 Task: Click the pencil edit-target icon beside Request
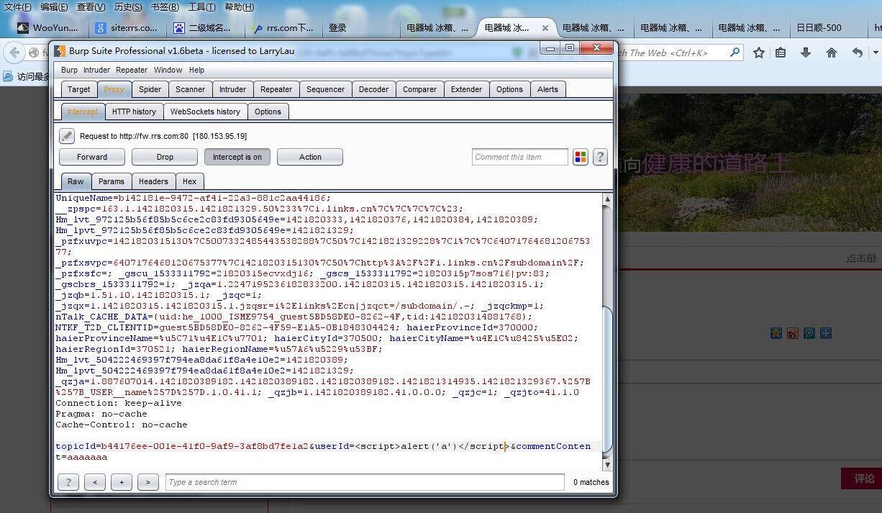coord(67,136)
